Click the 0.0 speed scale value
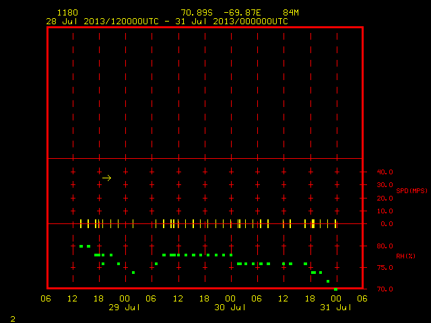 [x=387, y=224]
